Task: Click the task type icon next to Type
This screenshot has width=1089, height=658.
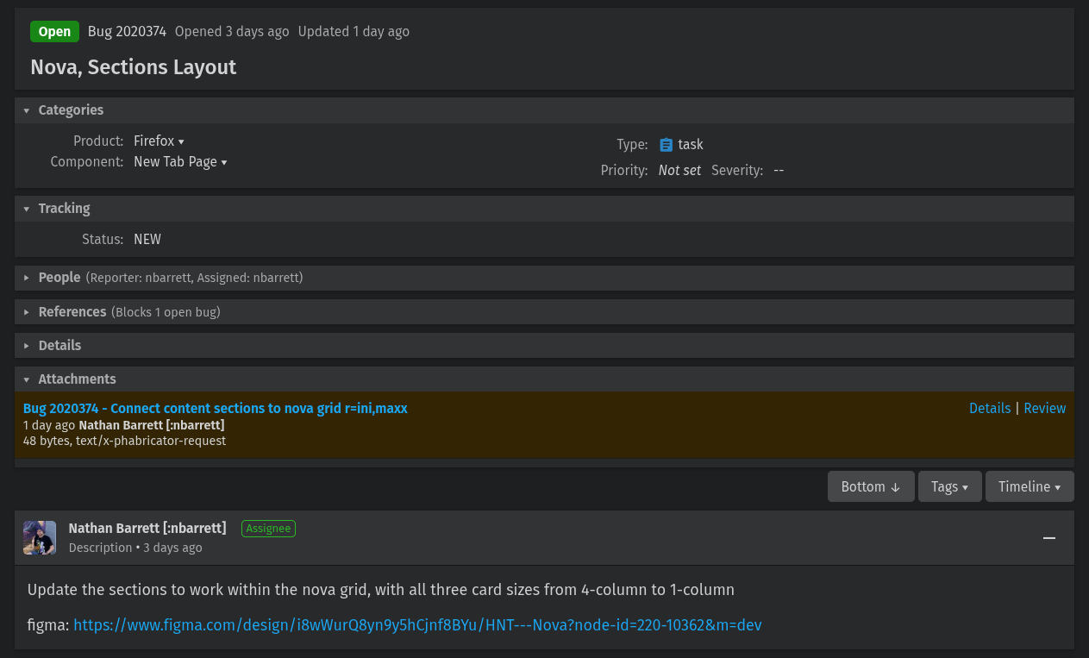Action: (665, 144)
